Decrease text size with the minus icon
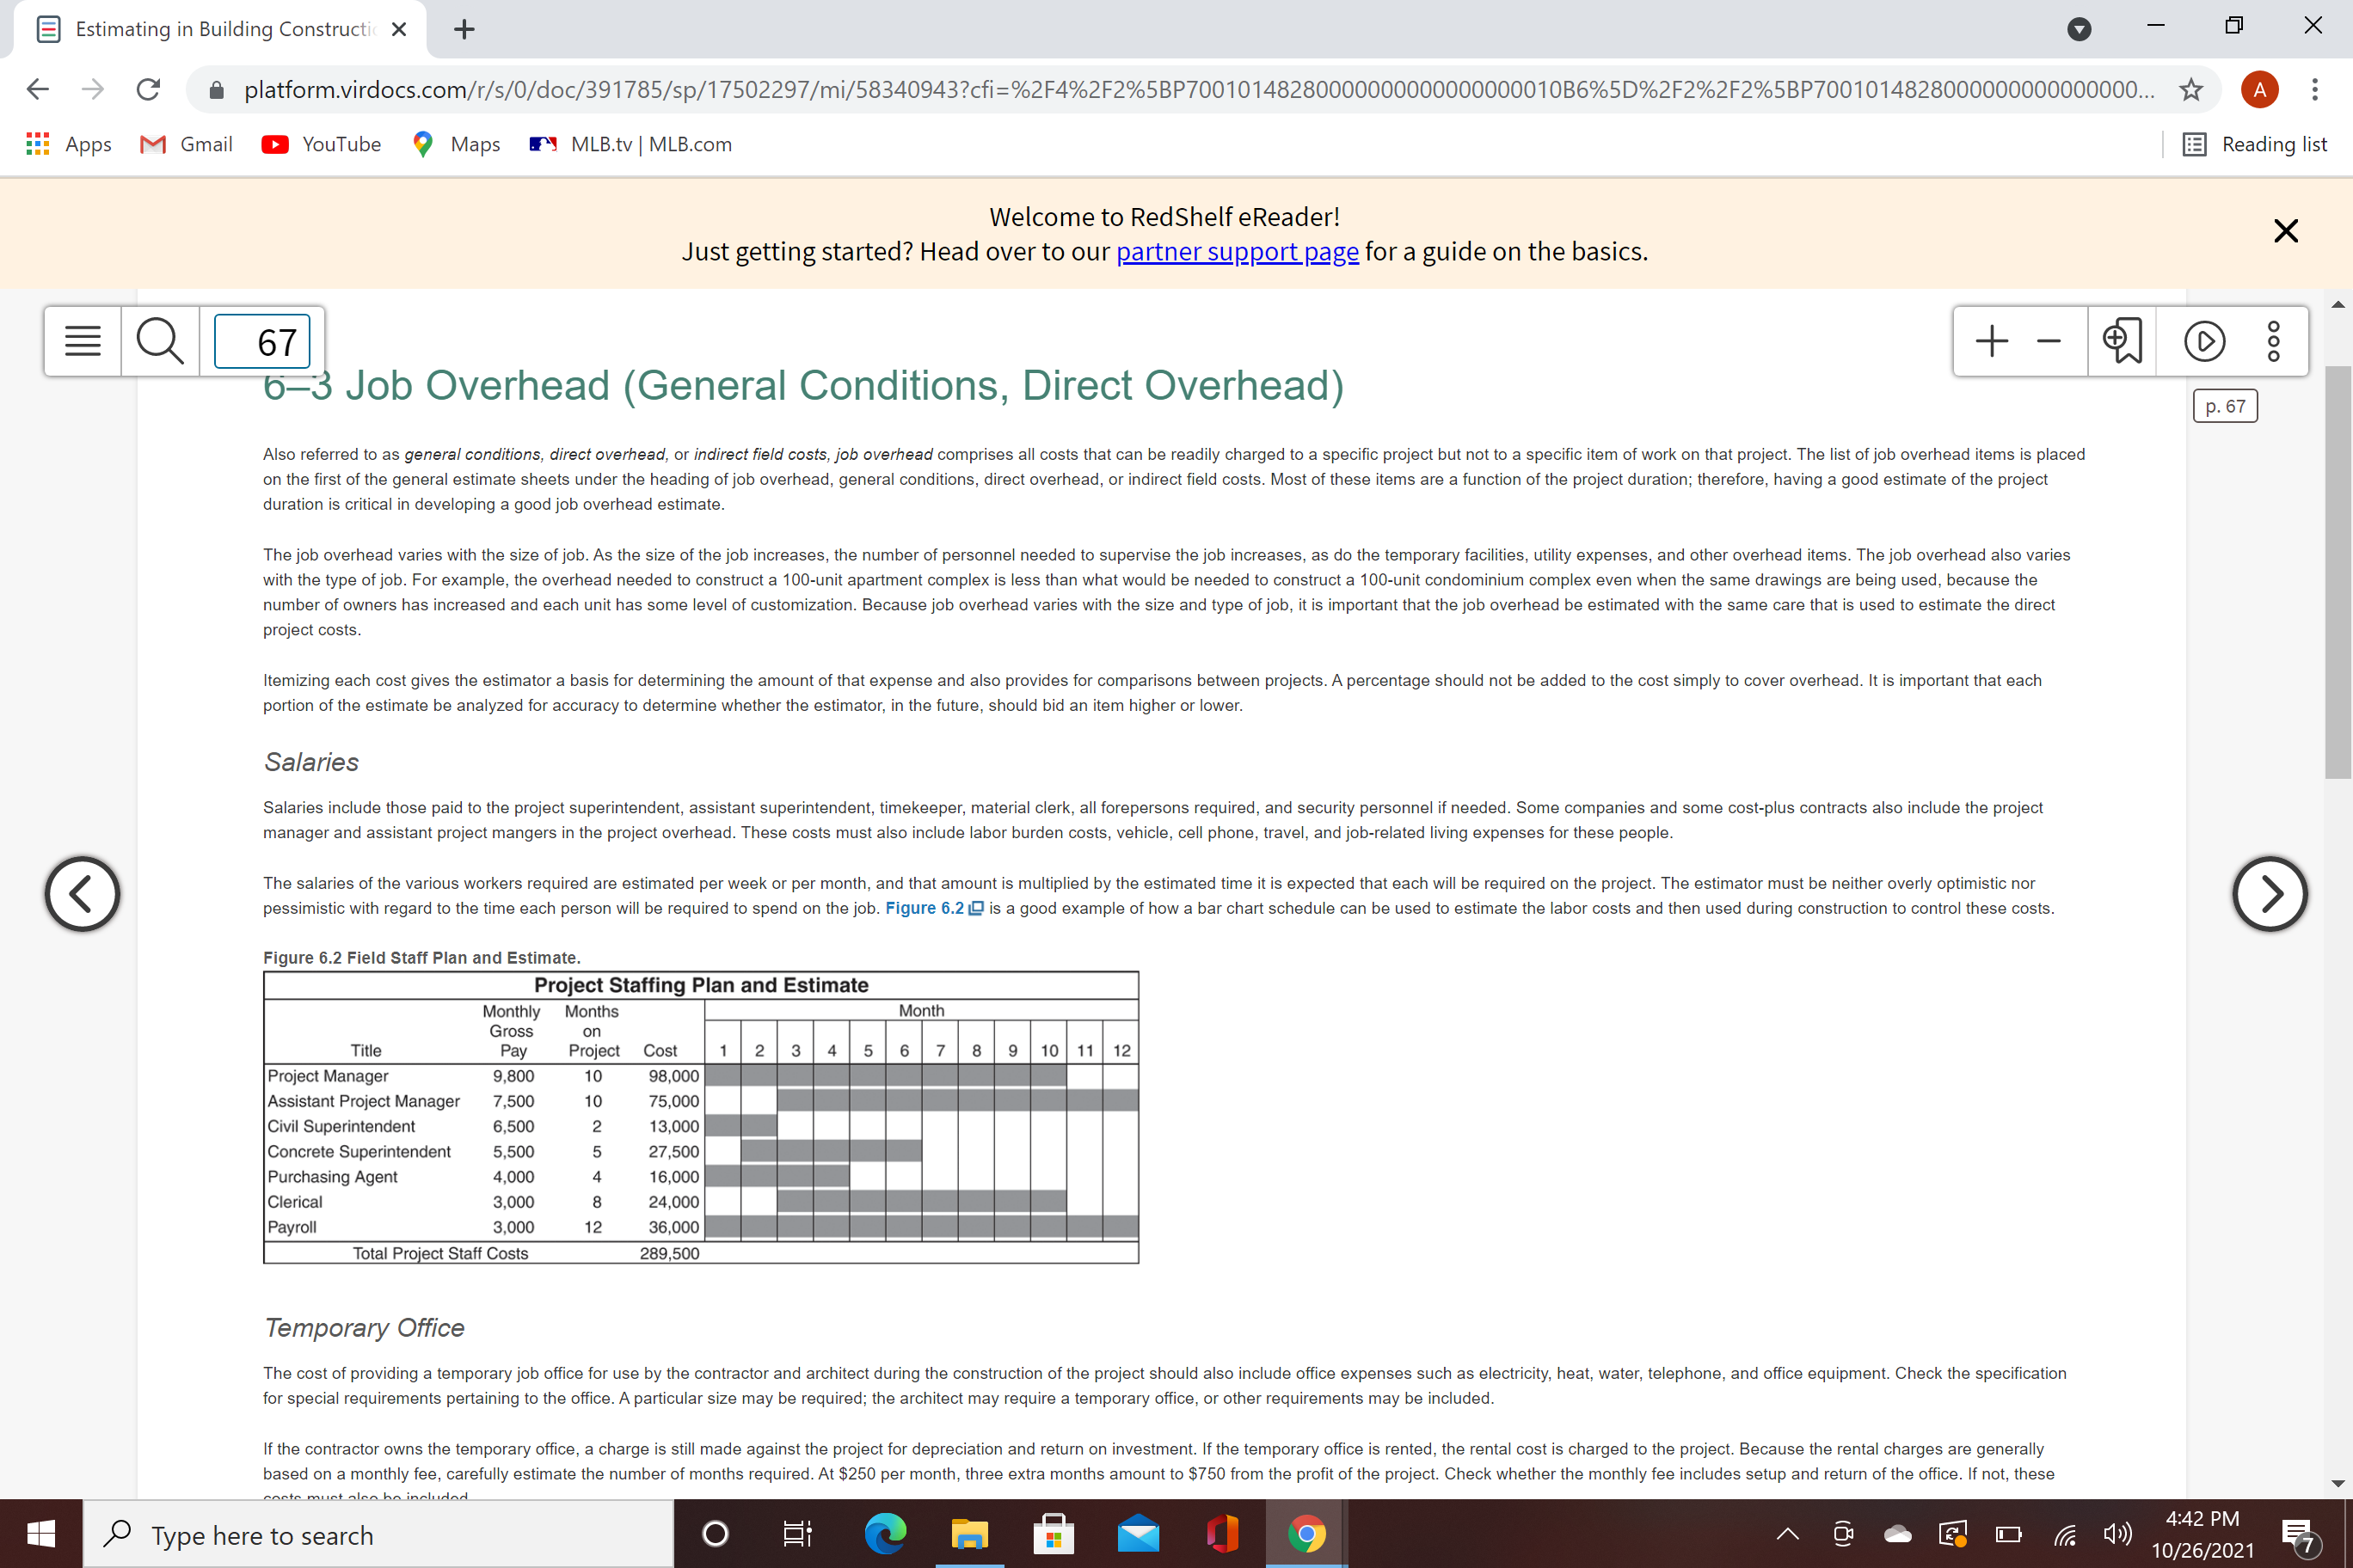2353x1568 pixels. [2049, 341]
